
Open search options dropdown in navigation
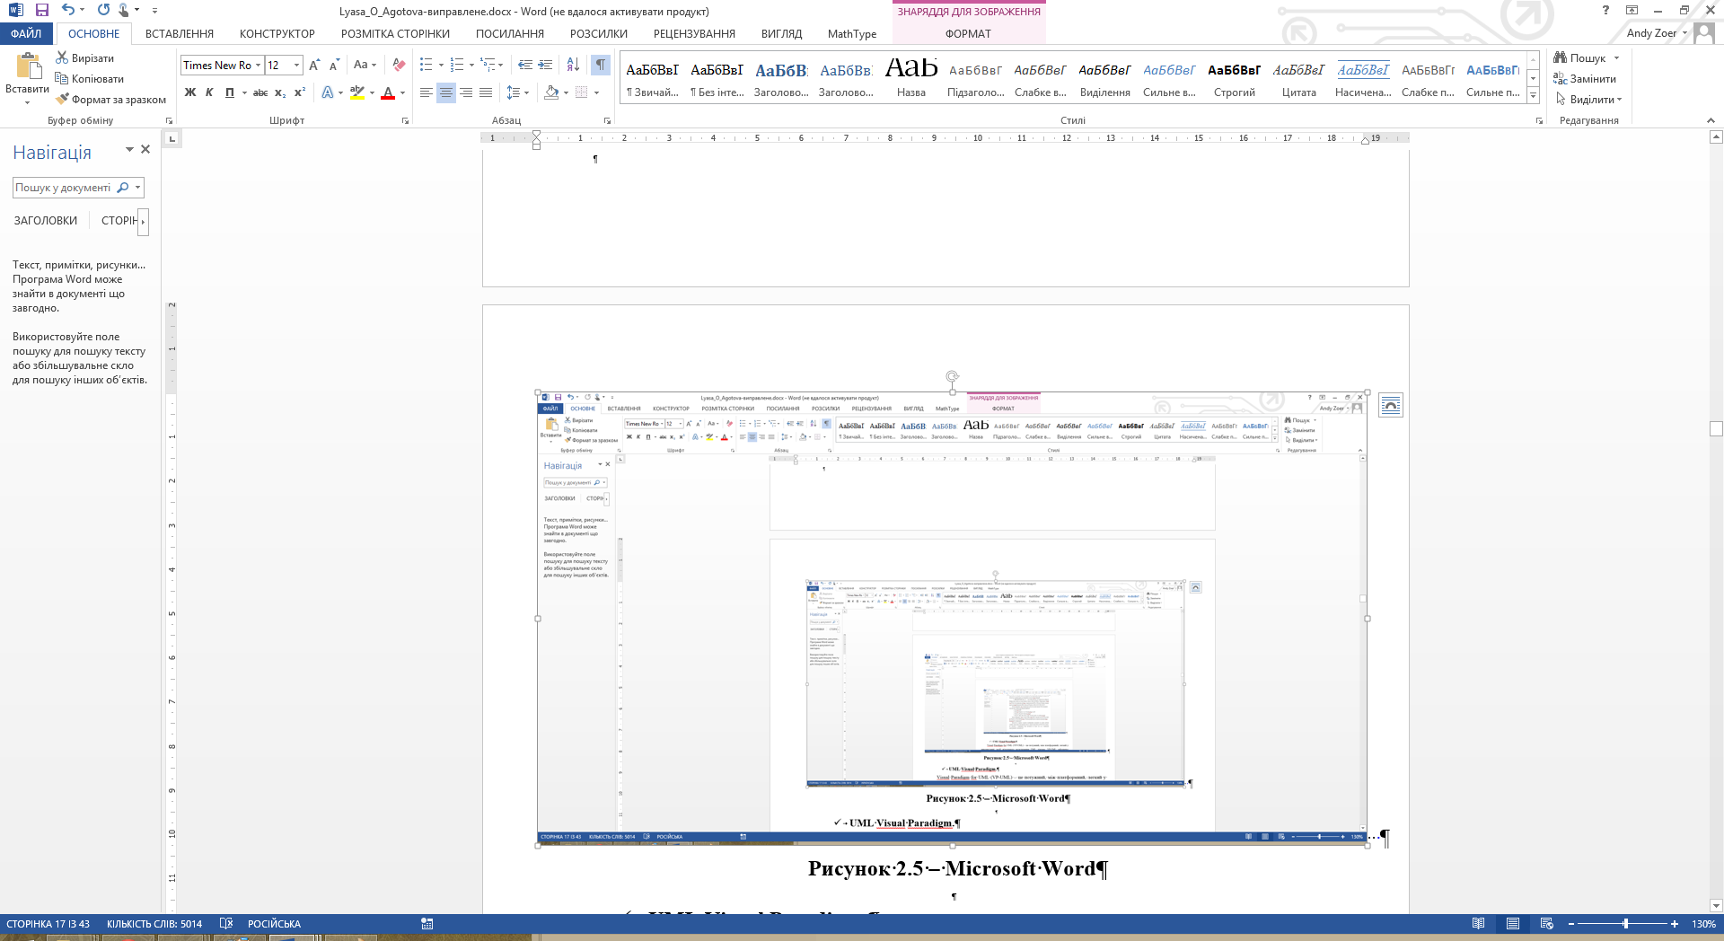coord(138,187)
